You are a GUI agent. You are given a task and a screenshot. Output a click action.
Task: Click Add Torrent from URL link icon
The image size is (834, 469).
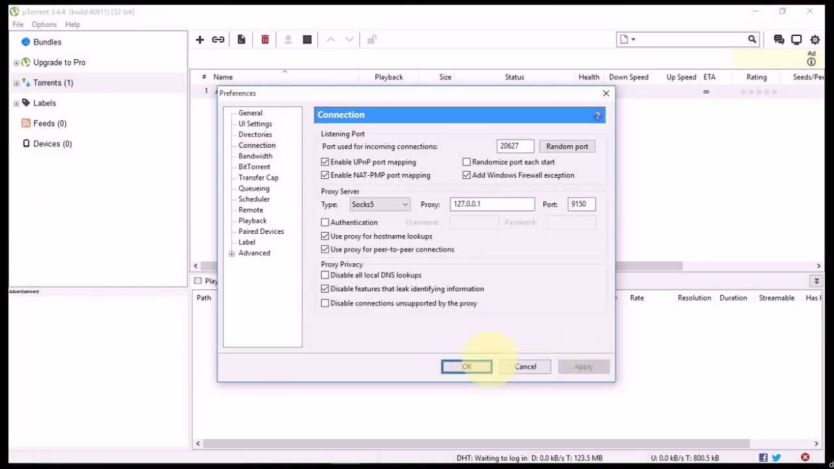pyautogui.click(x=218, y=40)
